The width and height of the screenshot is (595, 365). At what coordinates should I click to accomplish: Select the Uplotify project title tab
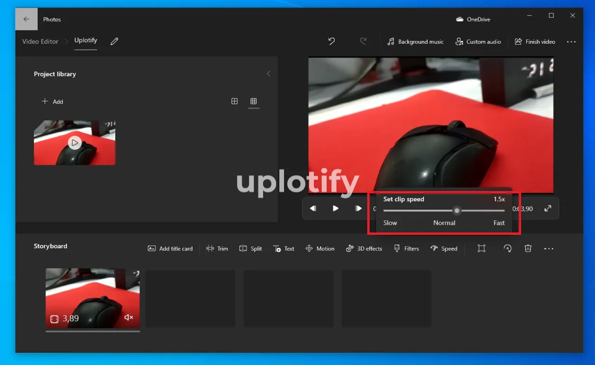pyautogui.click(x=86, y=40)
